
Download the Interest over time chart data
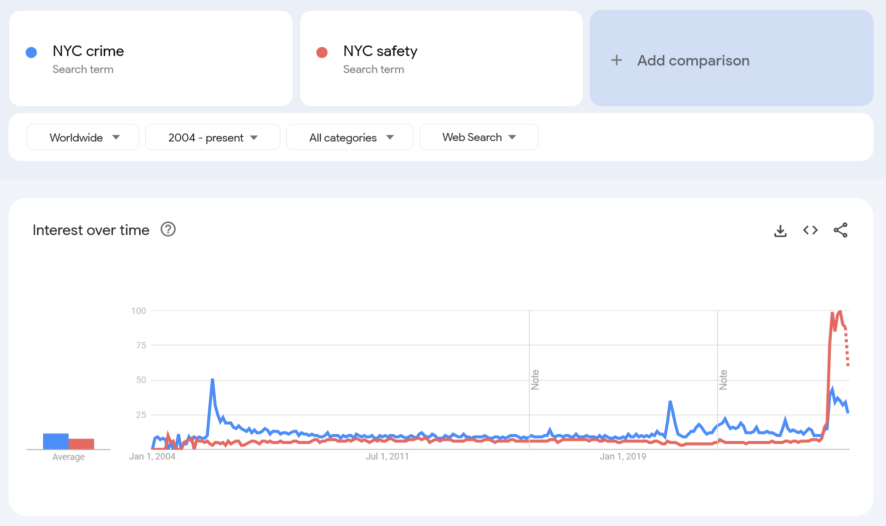(x=780, y=230)
